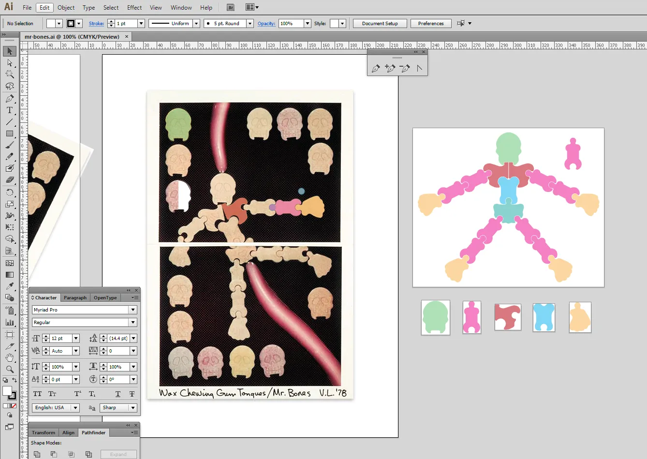Switch to the OpenType tab

(105, 298)
